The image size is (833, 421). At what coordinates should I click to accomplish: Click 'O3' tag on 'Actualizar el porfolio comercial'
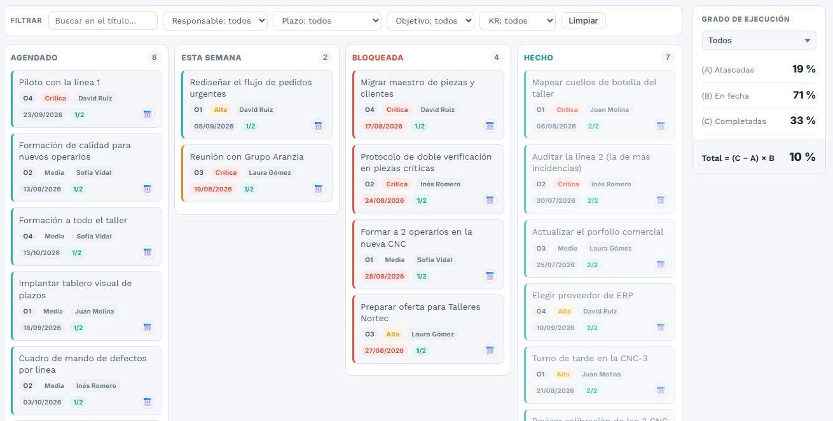pos(540,248)
